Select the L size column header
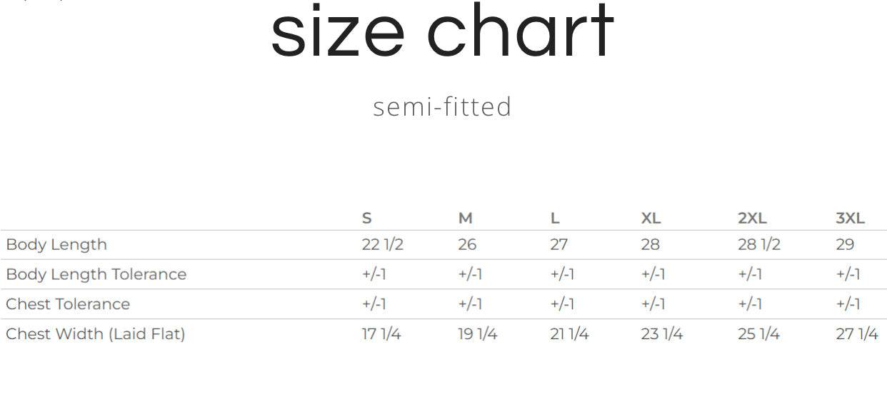The height and width of the screenshot is (397, 887). (555, 218)
